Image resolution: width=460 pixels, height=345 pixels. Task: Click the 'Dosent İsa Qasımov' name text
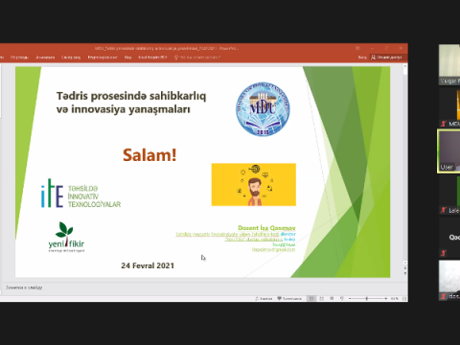(x=266, y=228)
